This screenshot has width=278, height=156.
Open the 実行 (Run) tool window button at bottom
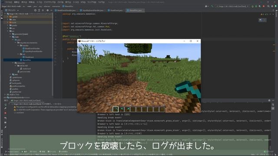click(24, 152)
